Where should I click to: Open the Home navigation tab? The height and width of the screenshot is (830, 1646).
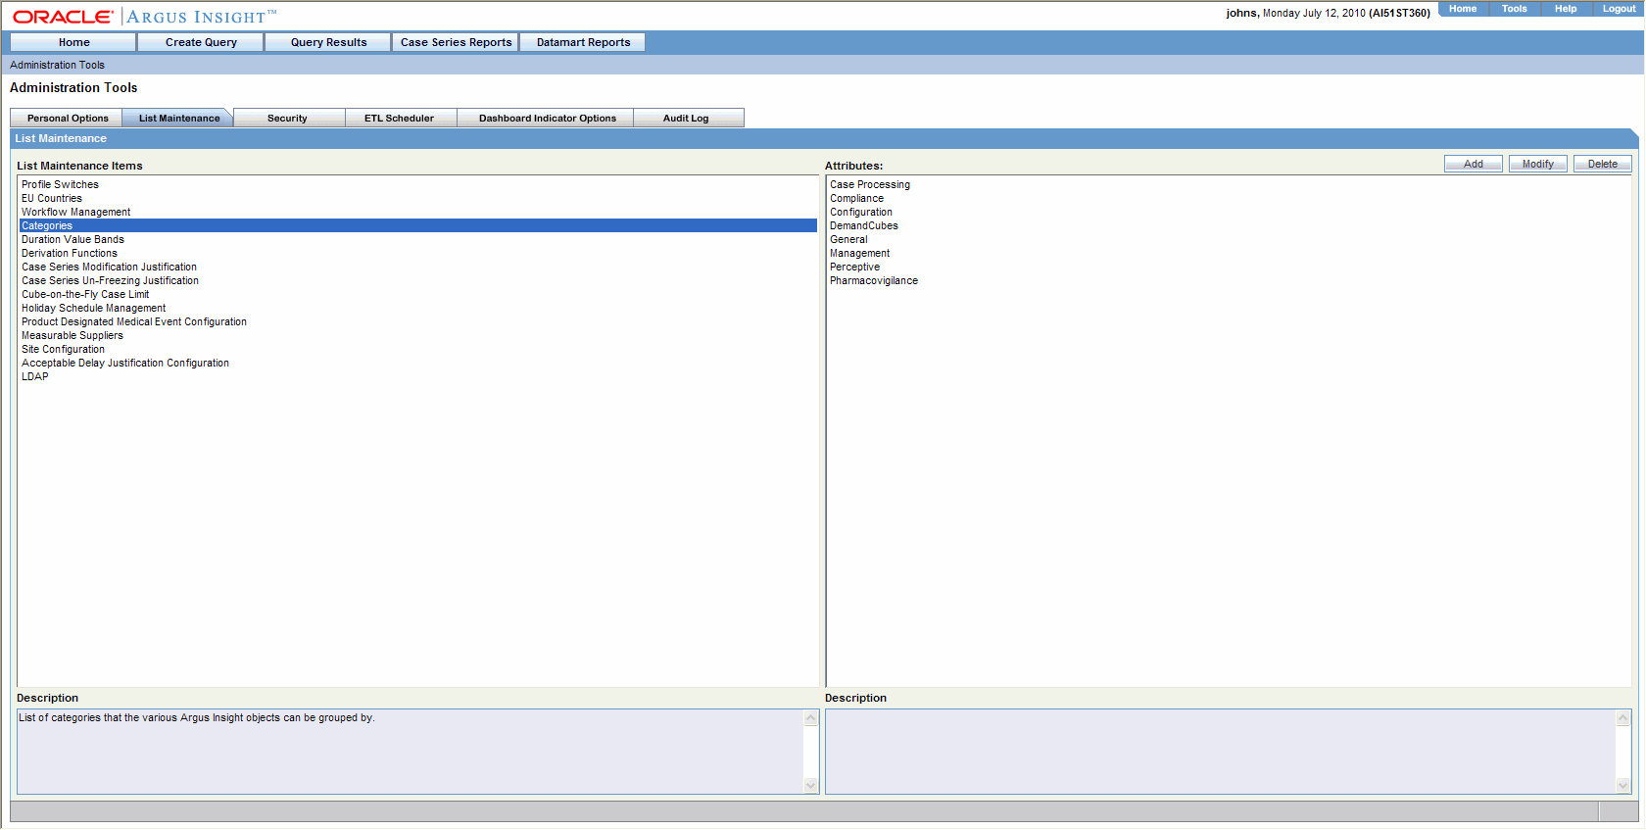[73, 42]
